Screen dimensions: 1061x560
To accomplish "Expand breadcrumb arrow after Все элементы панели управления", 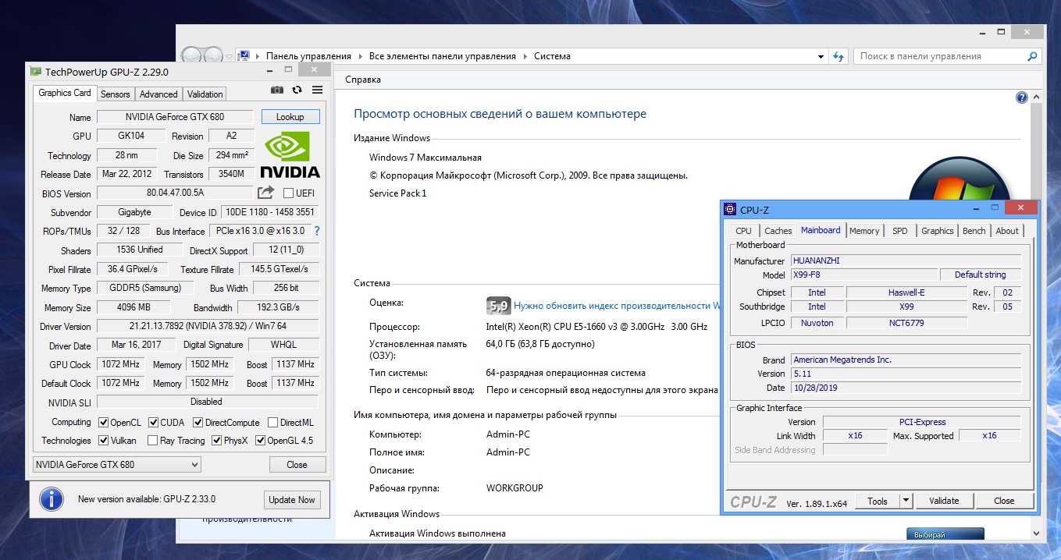I will 525,56.
